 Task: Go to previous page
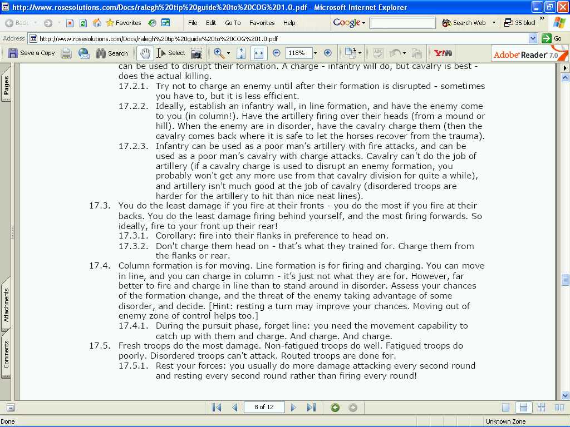click(x=235, y=408)
